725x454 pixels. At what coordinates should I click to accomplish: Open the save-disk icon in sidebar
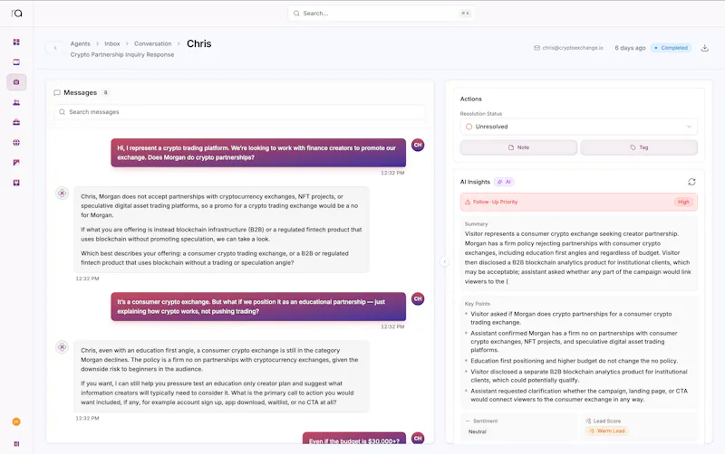16,183
